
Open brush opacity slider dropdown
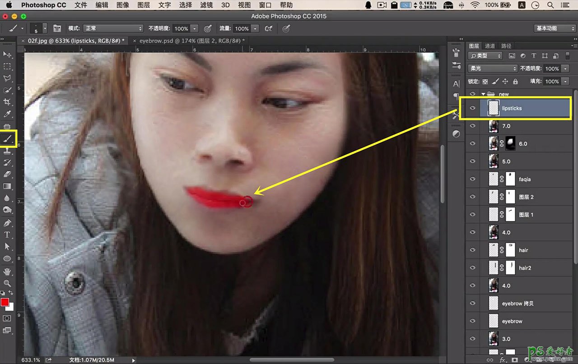[195, 28]
